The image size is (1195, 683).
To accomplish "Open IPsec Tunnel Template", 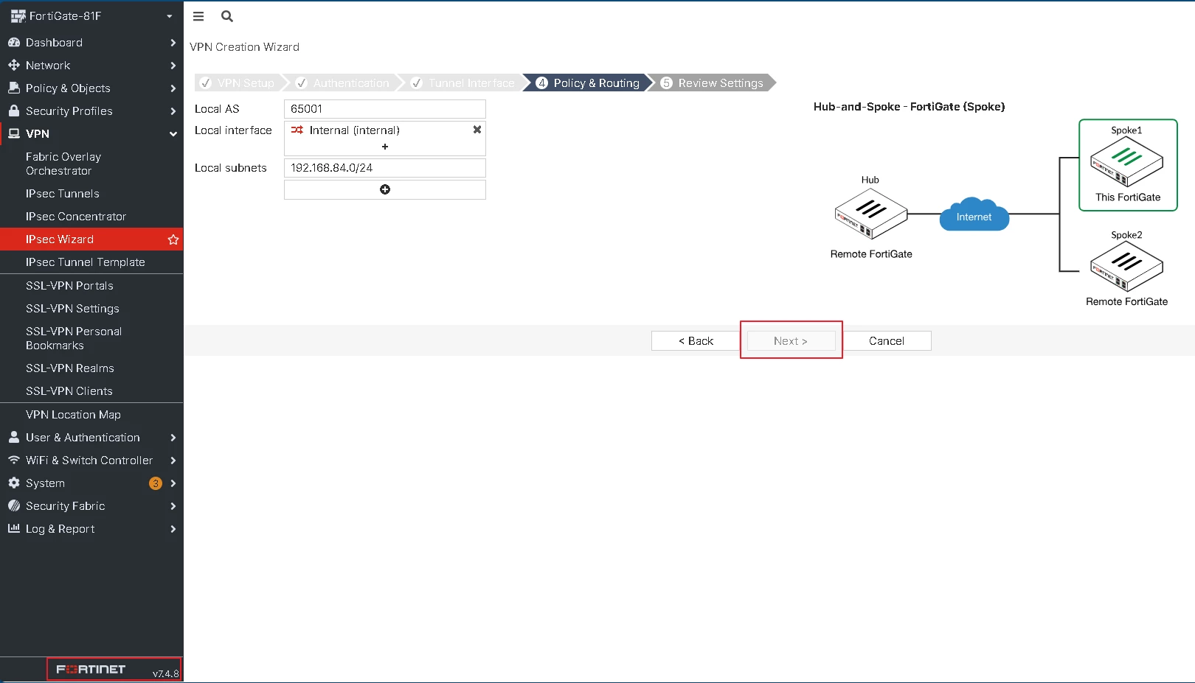I will coord(91,262).
